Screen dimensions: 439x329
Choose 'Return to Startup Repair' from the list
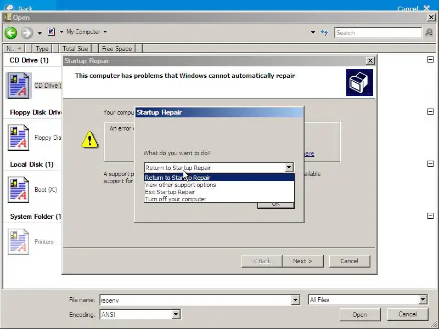click(219, 178)
